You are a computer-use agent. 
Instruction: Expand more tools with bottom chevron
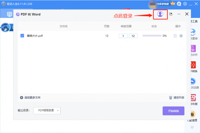click(192, 127)
